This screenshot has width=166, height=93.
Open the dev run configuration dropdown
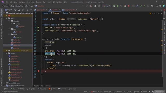click(106, 6)
